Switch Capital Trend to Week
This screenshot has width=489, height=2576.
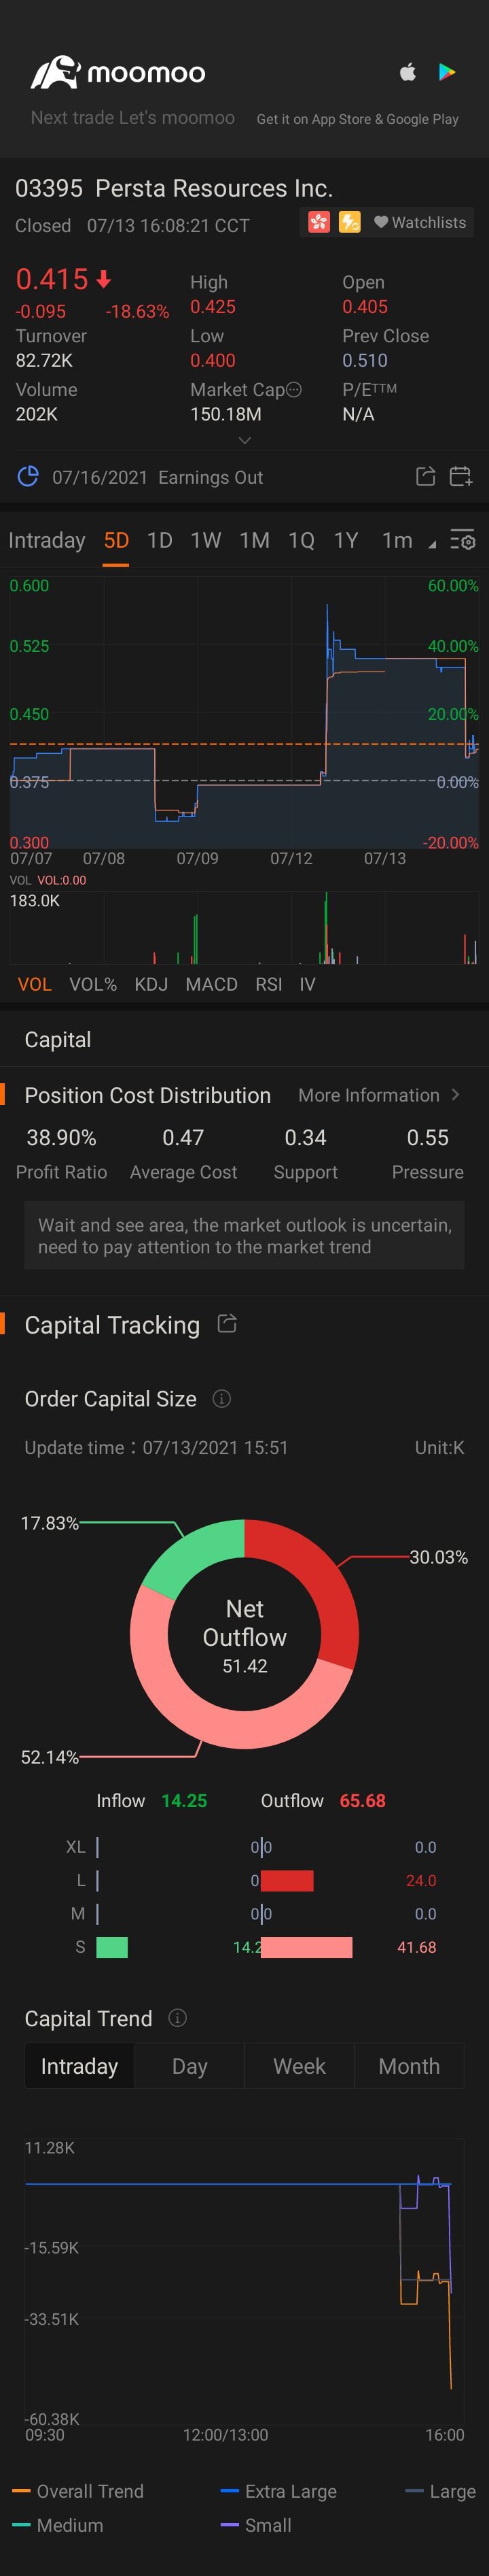(x=300, y=2066)
